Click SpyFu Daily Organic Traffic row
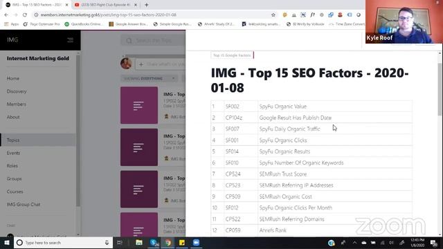Image resolution: width=443 pixels, height=249 pixels. click(x=311, y=129)
